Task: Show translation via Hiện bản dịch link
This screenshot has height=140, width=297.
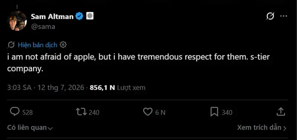Action: (37, 45)
